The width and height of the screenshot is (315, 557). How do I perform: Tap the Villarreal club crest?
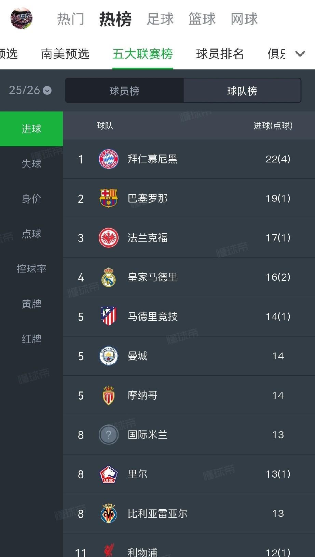pyautogui.click(x=108, y=514)
